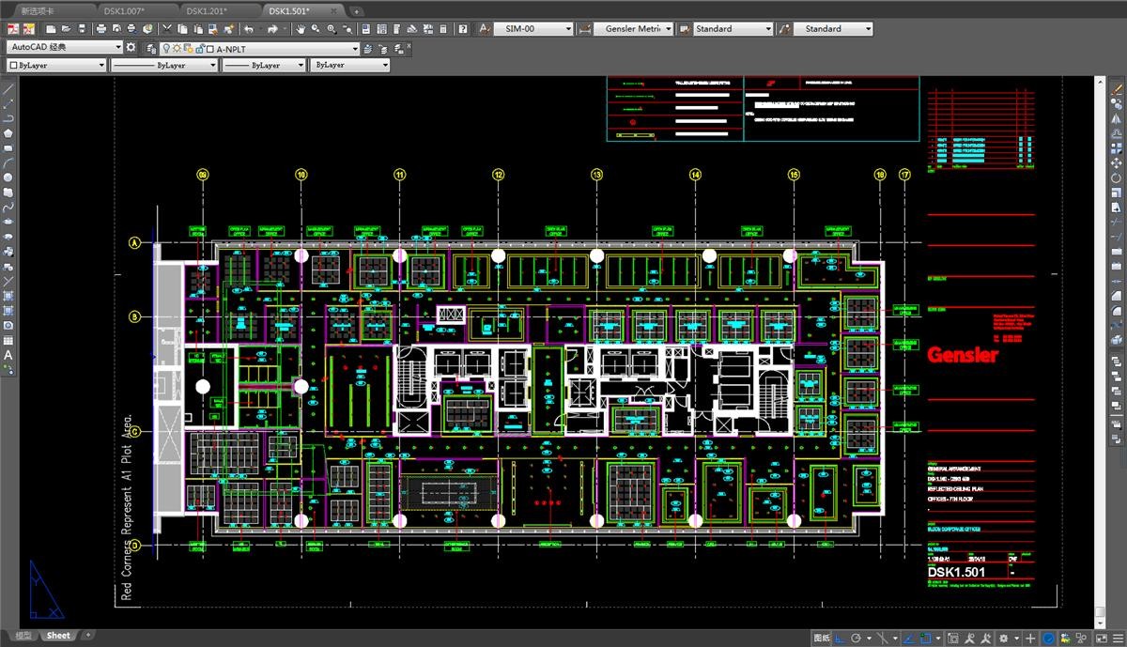Open the Layer Properties Manager icon
The image size is (1127, 647).
(x=150, y=48)
